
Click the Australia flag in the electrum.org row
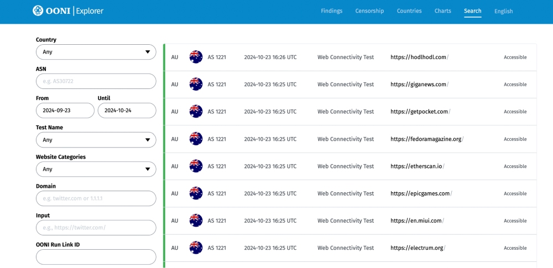tap(196, 248)
